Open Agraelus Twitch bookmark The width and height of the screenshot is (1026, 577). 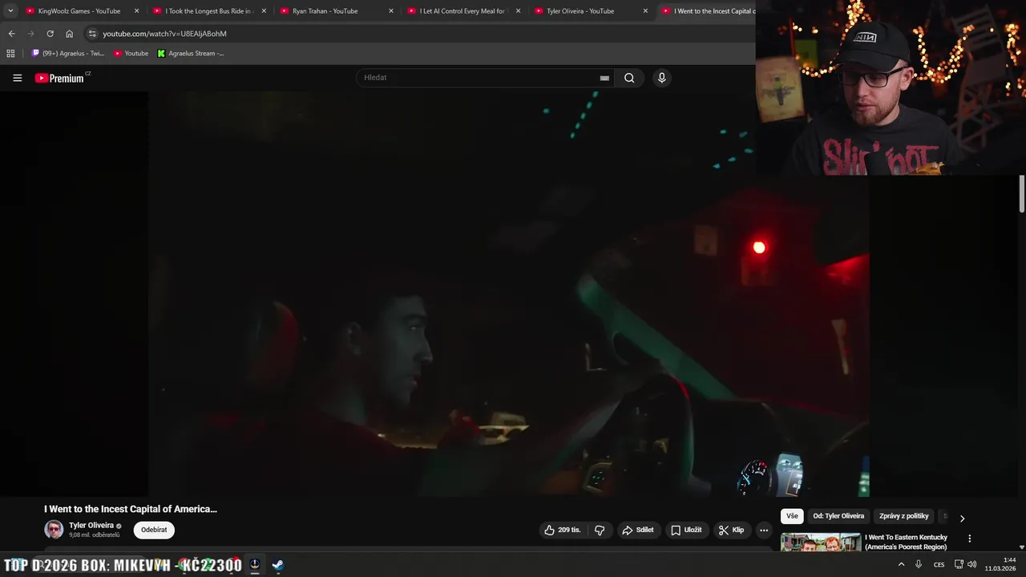point(68,53)
